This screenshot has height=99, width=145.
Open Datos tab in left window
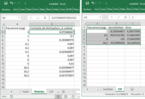[x=42, y=9]
